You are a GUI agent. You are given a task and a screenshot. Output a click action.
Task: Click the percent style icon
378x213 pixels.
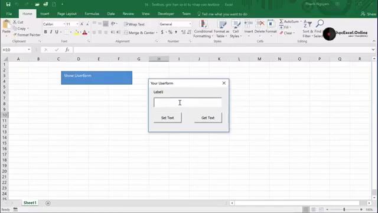pos(170,32)
